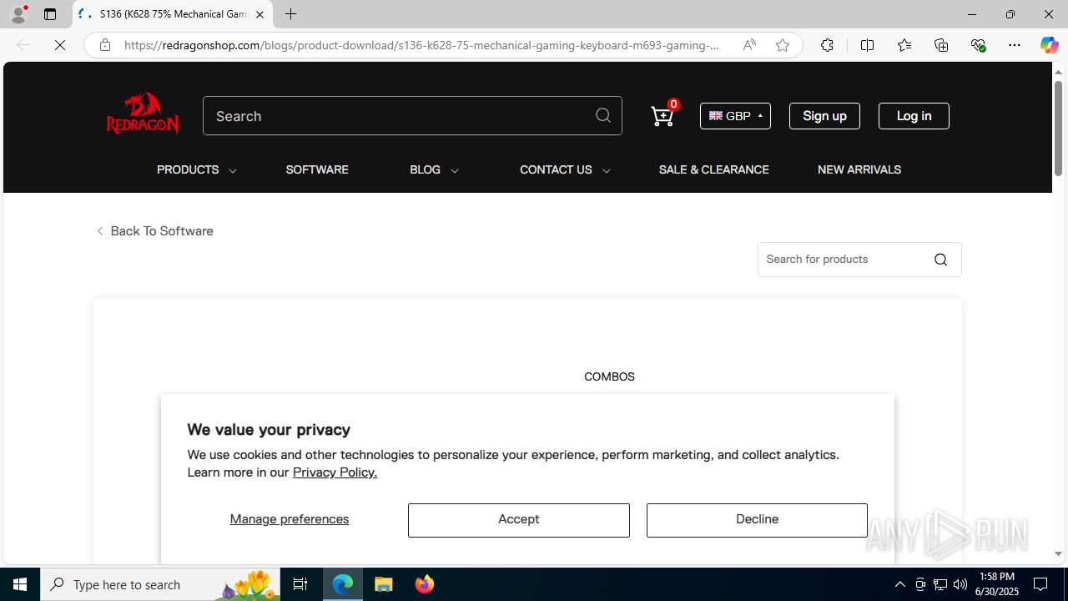Click the Log in button
The image size is (1068, 601).
coord(914,116)
